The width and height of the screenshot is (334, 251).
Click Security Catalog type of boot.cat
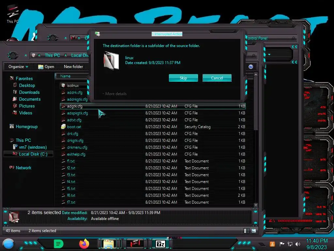click(197, 126)
